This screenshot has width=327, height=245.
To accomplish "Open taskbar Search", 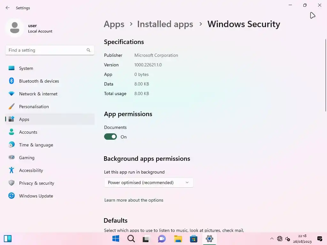I will 131,239.
